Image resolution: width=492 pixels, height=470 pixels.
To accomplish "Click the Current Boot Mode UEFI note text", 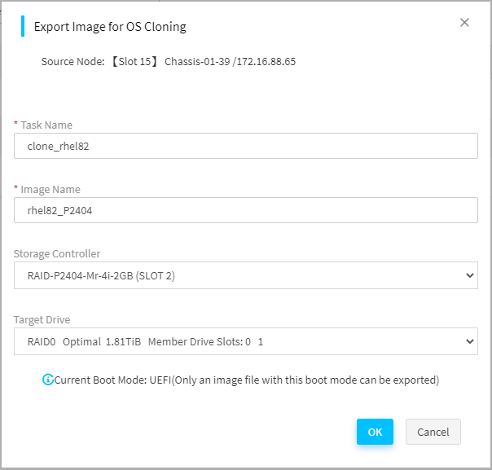I will (247, 380).
